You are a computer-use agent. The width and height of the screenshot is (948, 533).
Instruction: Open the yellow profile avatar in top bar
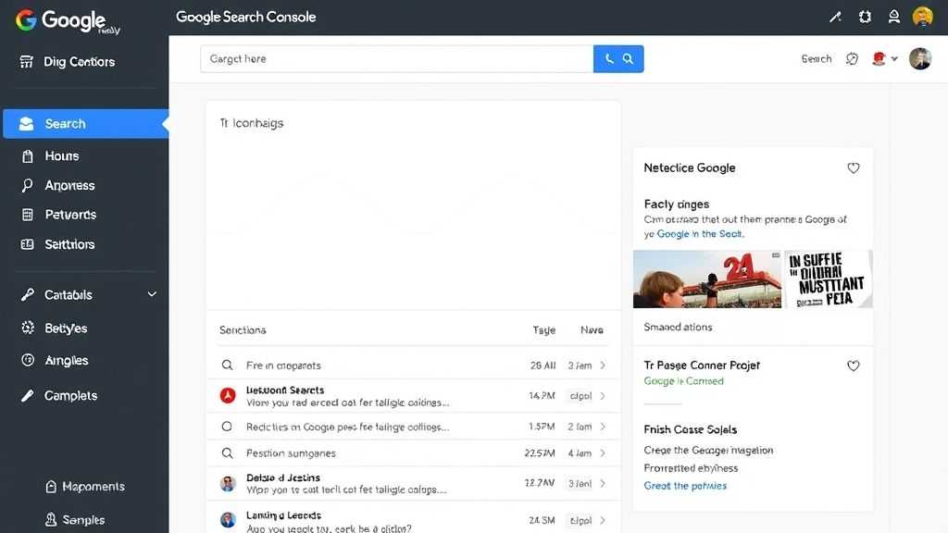click(x=923, y=17)
